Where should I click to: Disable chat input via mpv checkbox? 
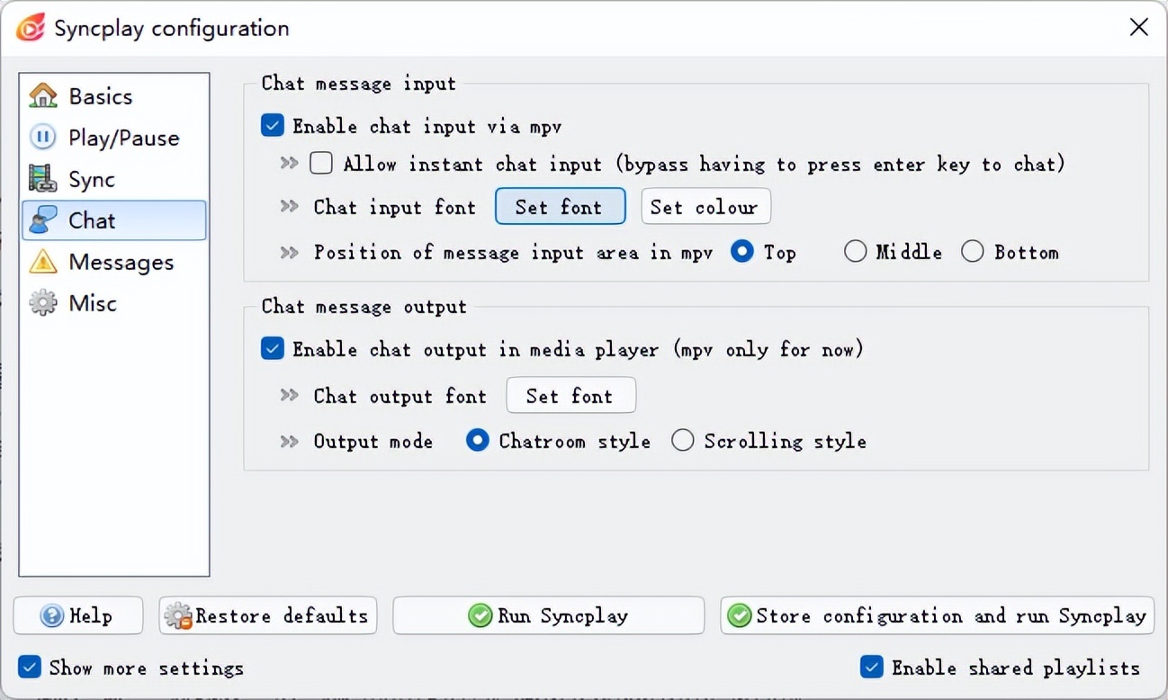click(x=273, y=125)
